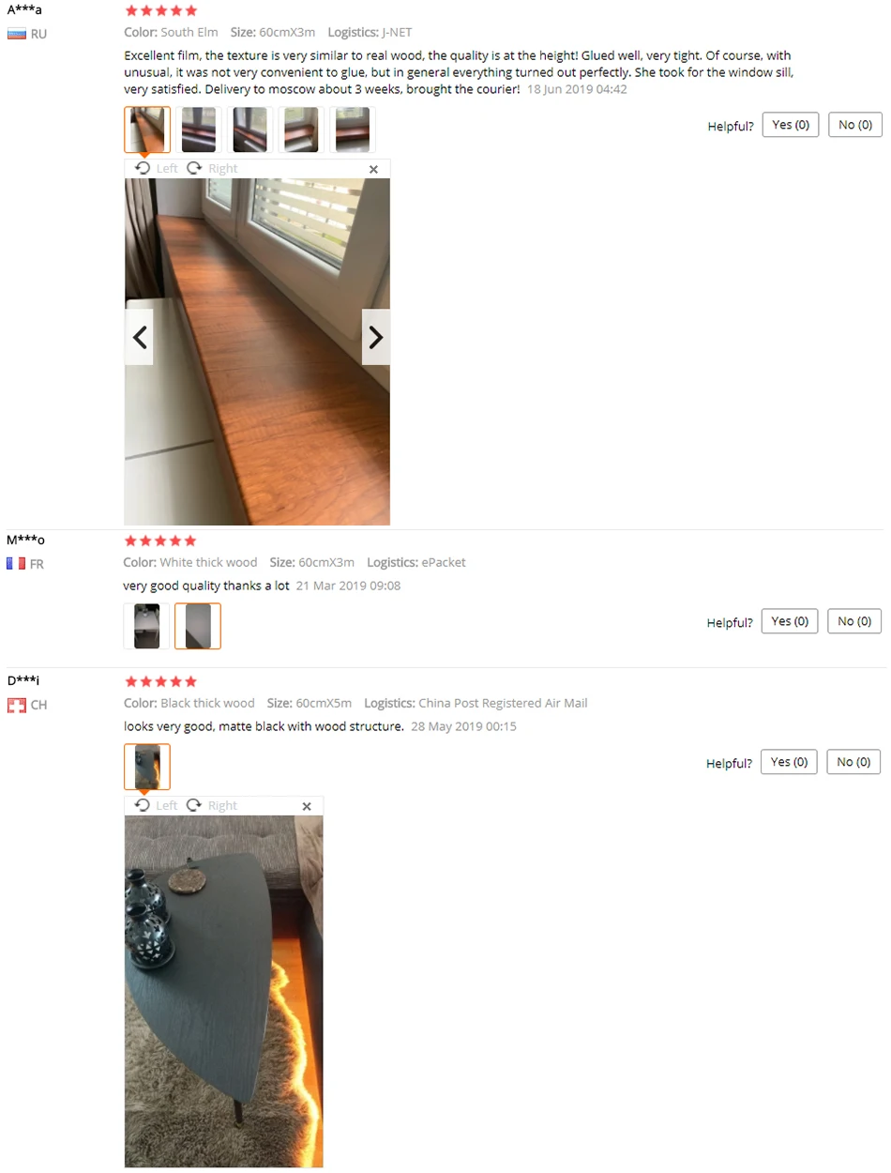
Task: Rotate the window sill photo right
Action: click(212, 169)
